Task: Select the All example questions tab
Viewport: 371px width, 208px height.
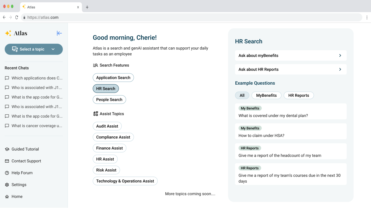Action: point(242,95)
